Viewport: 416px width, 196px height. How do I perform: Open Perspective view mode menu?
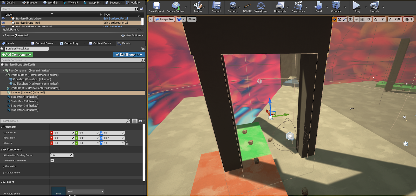[x=164, y=19]
